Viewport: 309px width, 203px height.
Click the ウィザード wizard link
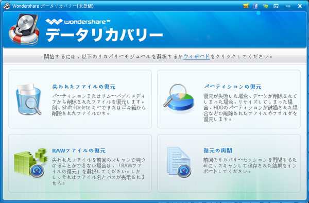click(x=197, y=57)
